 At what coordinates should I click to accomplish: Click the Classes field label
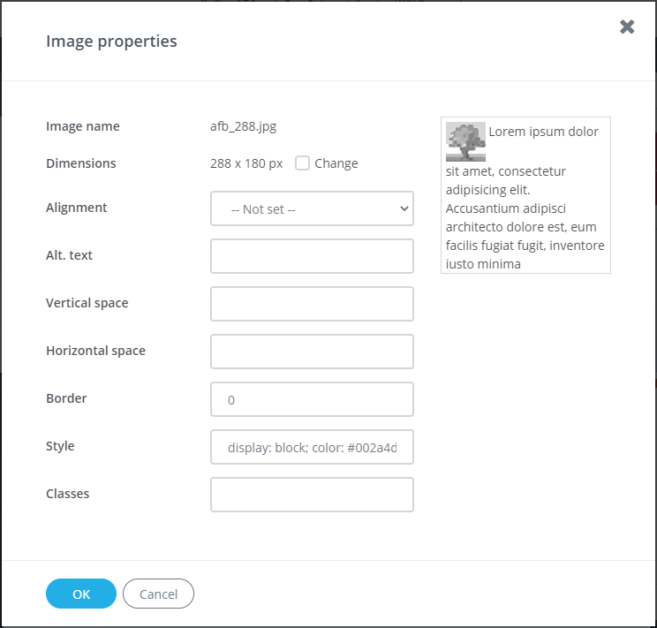tap(68, 494)
